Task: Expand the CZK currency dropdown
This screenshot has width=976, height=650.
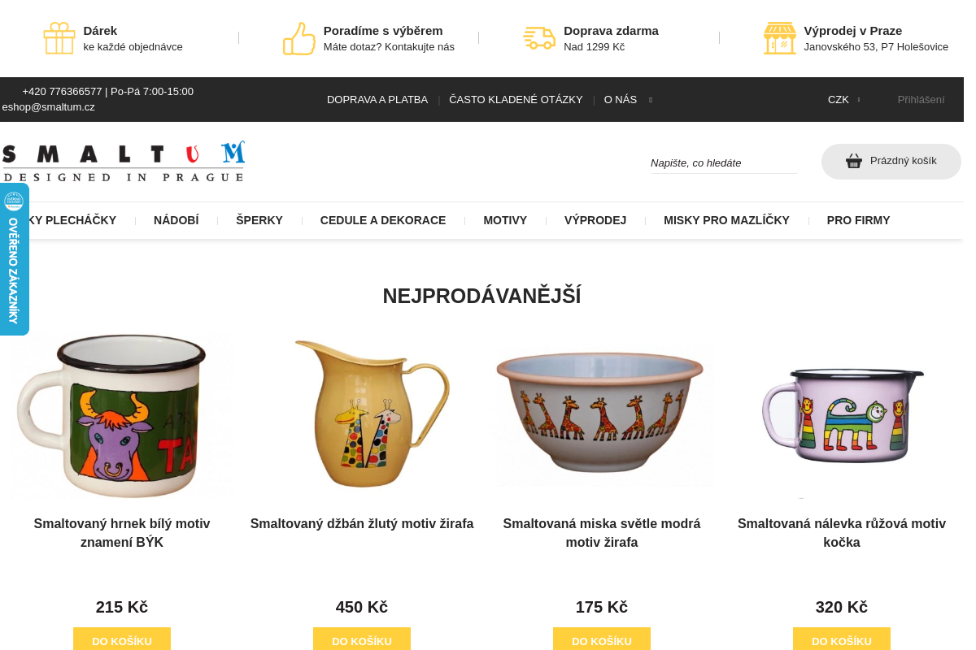Action: point(844,100)
